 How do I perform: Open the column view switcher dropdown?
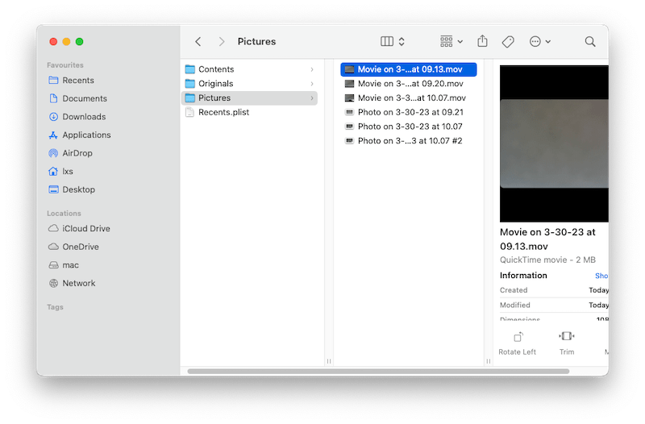(x=393, y=41)
